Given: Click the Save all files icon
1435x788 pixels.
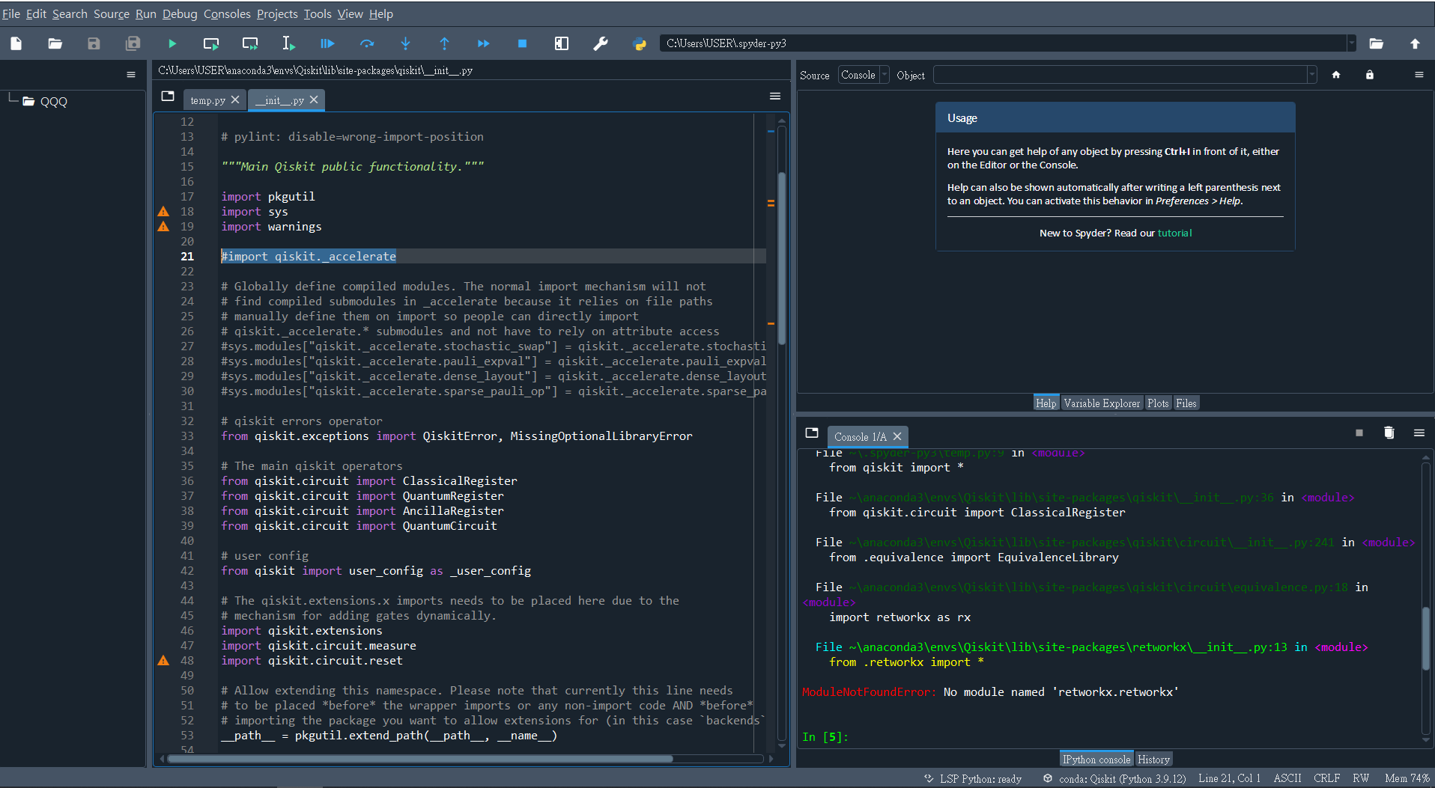Looking at the screenshot, I should pyautogui.click(x=133, y=43).
